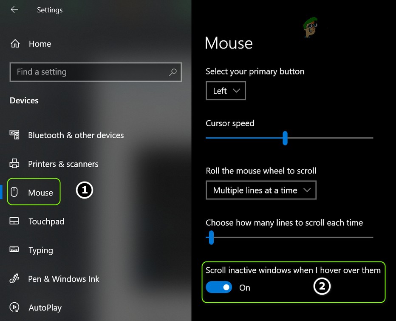Click the AutoPlay icon

(x=14, y=307)
